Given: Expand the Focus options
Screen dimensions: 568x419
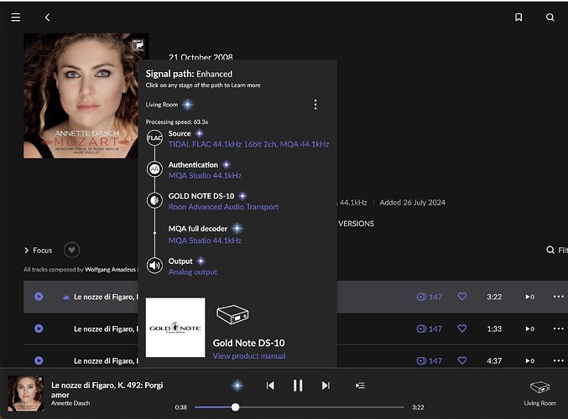Looking at the screenshot, I should pos(38,251).
